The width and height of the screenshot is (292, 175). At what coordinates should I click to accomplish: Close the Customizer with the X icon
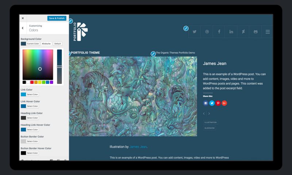pyautogui.click(x=23, y=18)
